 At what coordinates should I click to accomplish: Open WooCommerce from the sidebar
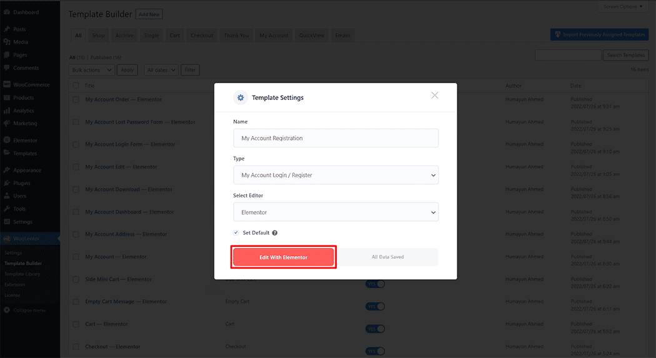click(31, 84)
